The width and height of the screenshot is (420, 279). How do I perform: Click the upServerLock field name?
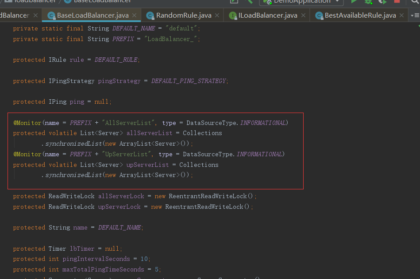119,207
